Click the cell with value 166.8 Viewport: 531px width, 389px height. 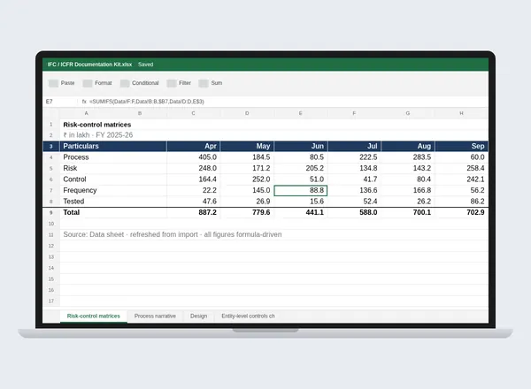(408, 190)
